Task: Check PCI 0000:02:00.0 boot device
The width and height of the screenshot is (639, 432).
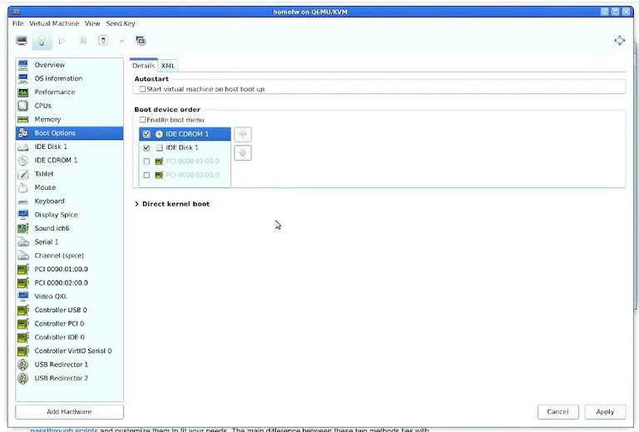Action: (x=146, y=175)
